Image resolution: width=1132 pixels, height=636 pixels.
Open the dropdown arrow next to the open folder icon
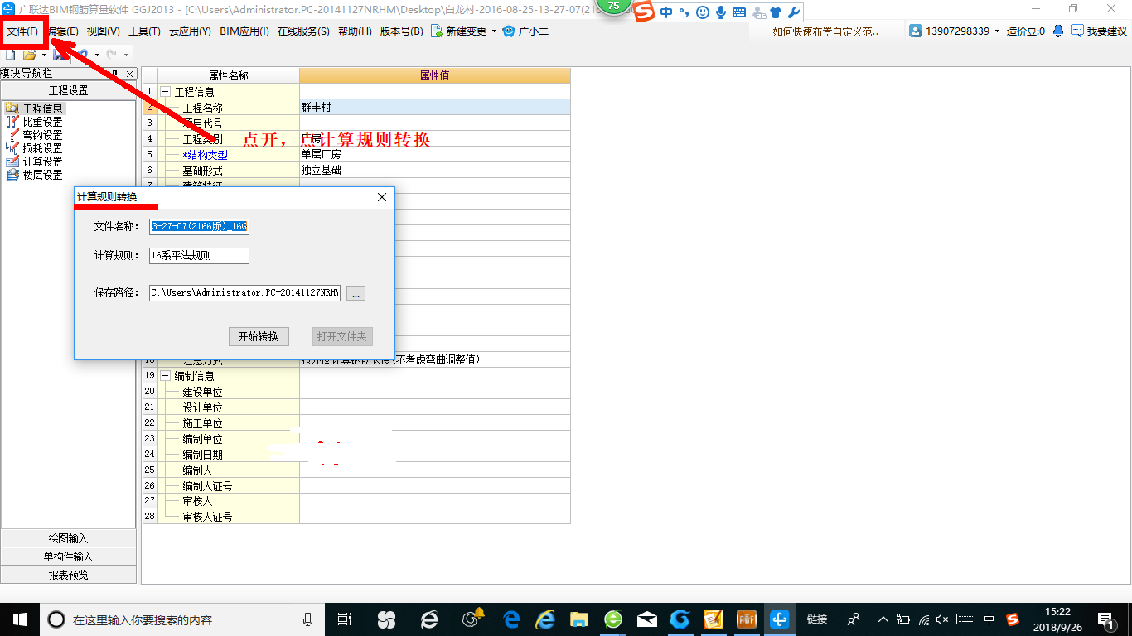pos(43,55)
